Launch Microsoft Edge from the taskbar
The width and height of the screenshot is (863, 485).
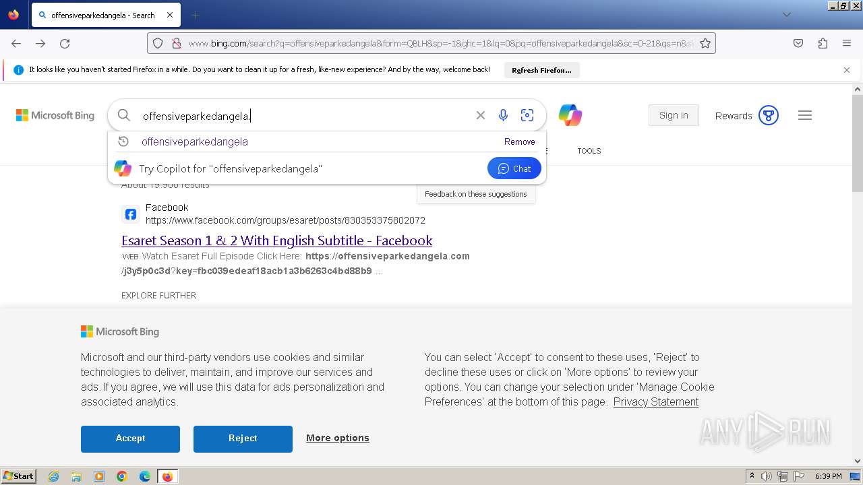(145, 476)
